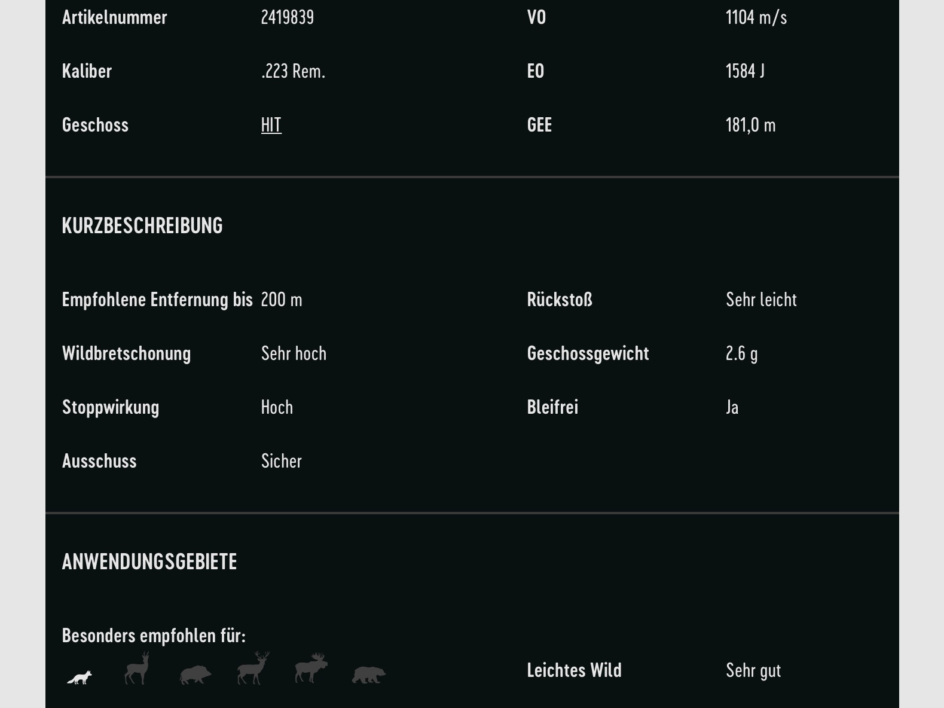Click the V0 value 1104 m/s
944x708 pixels.
tap(756, 17)
